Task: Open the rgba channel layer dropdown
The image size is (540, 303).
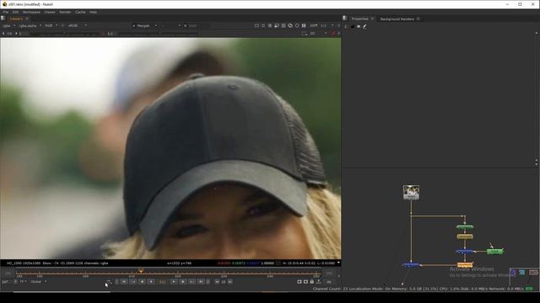Action: (9, 26)
